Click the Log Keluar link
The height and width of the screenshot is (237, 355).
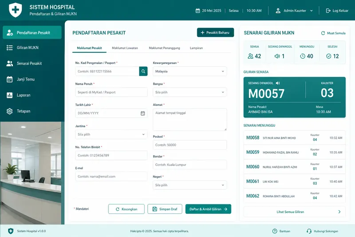(x=337, y=11)
